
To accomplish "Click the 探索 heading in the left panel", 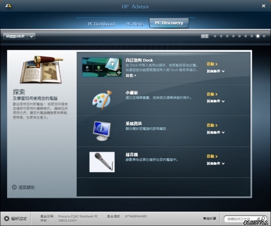I will click(x=19, y=92).
